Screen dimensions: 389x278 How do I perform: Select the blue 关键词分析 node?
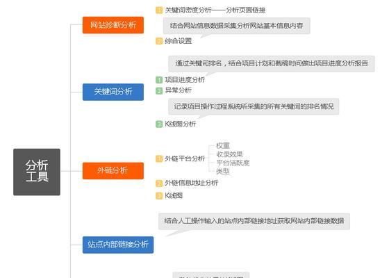click(x=113, y=92)
